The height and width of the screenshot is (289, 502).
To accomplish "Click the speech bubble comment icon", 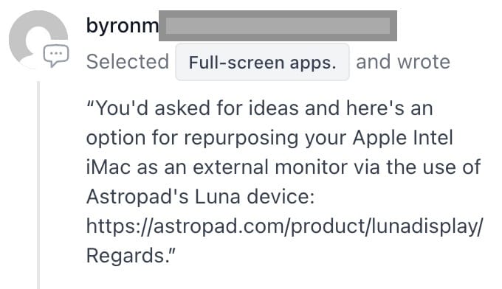I will (56, 55).
